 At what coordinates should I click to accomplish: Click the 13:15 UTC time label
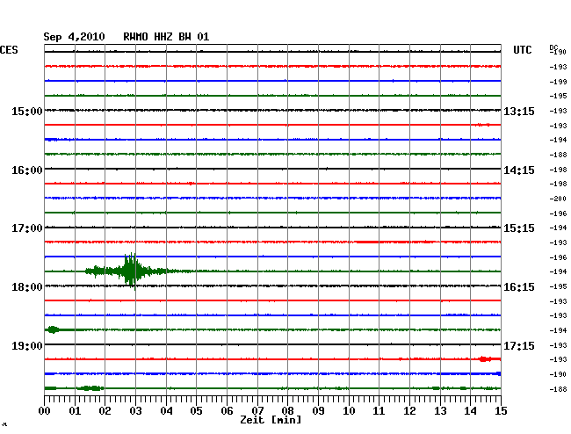pos(519,112)
